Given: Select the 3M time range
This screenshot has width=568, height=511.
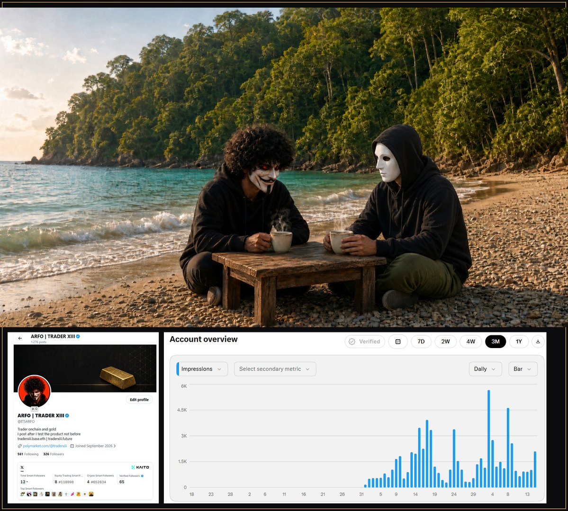Looking at the screenshot, I should [x=496, y=341].
